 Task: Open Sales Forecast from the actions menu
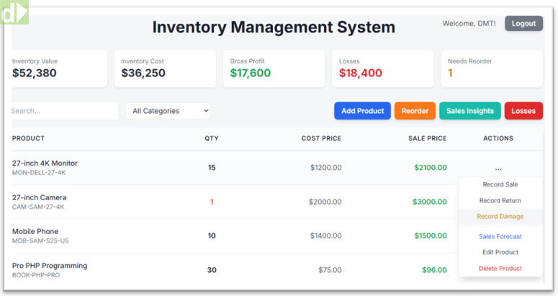[x=500, y=236]
